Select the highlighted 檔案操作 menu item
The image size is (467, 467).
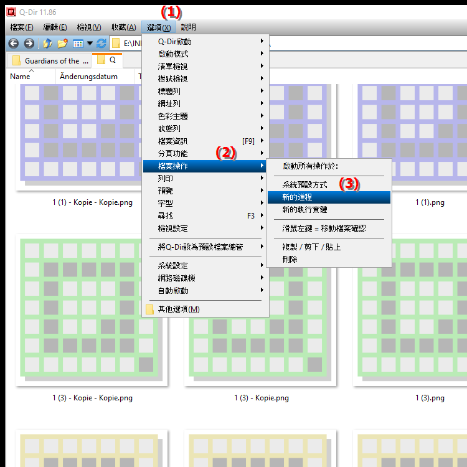(x=205, y=166)
